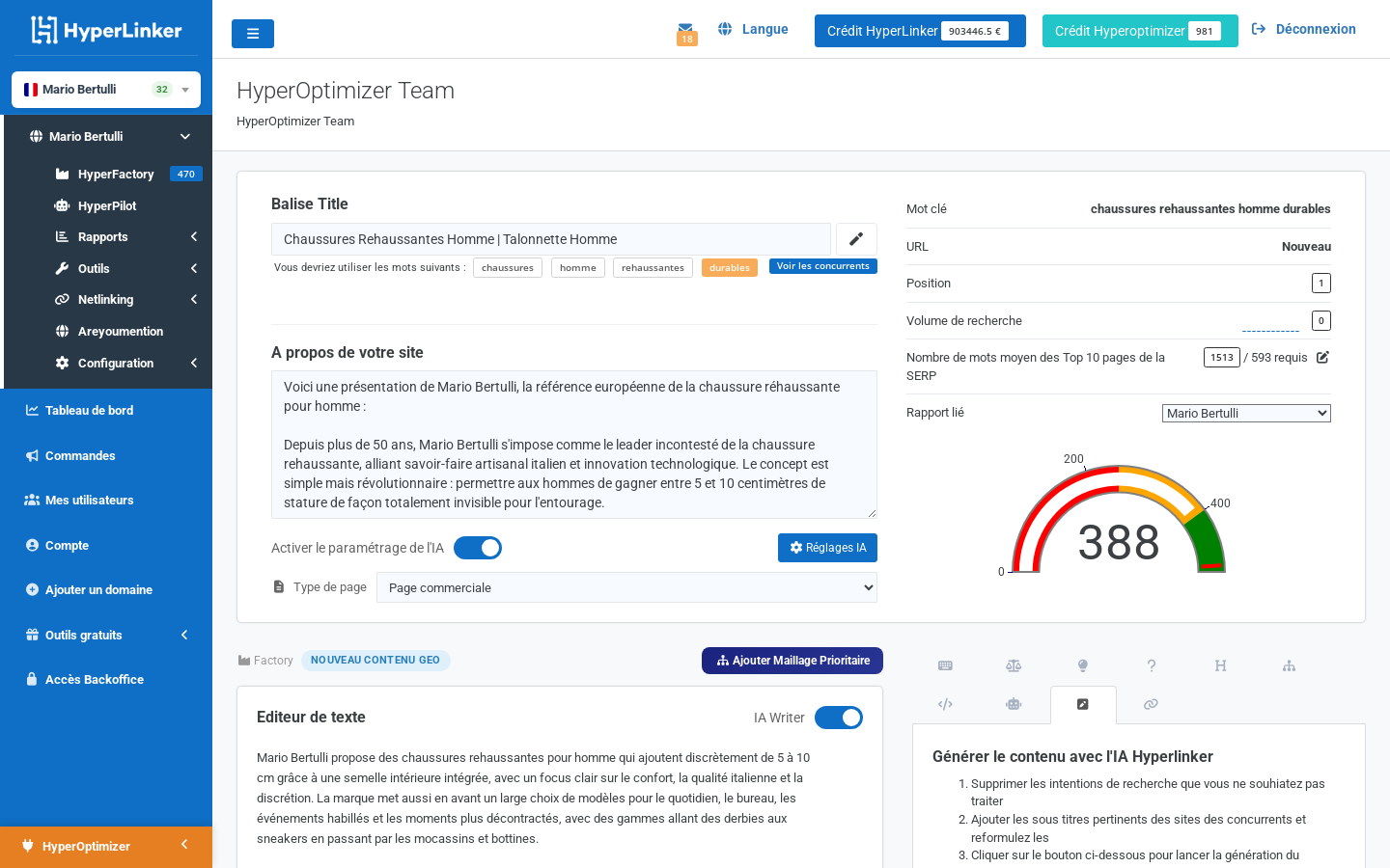The image size is (1390, 868).
Task: Open the messages envelope showing 18 notifications
Action: (686, 29)
